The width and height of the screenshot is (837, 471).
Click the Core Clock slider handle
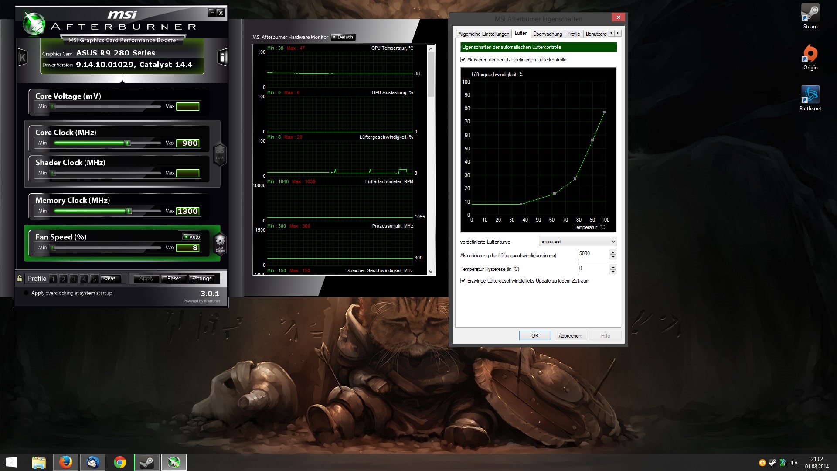point(128,143)
